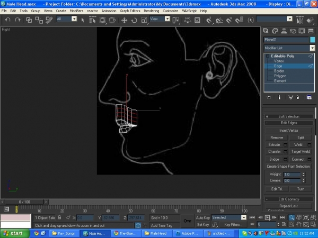
Task: Activate the Select and Move tool
Action: tap(124, 20)
